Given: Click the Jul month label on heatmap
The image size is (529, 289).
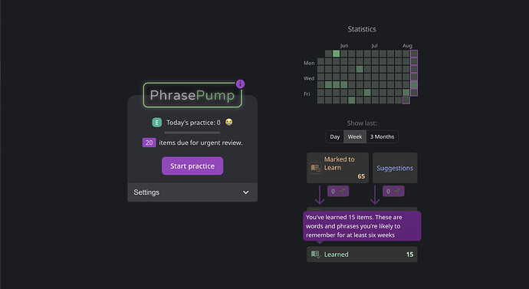Looking at the screenshot, I should pos(374,45).
